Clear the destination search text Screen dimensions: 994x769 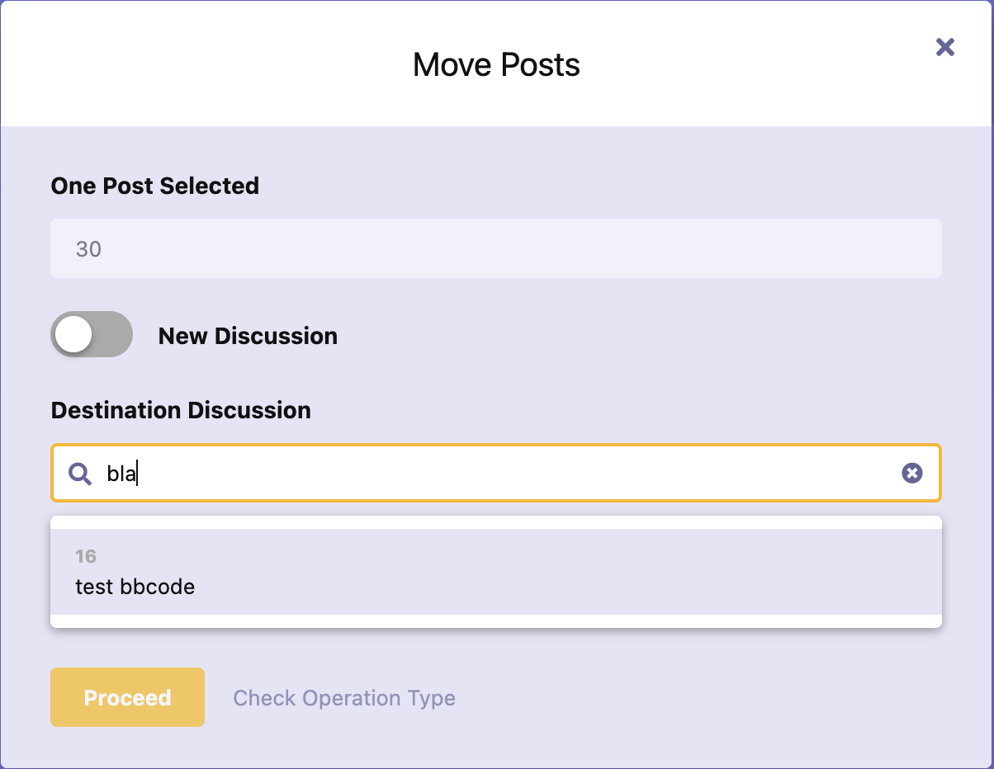[911, 473]
